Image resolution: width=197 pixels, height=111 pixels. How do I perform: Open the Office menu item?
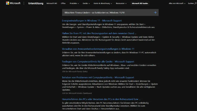(x=63, y=3)
